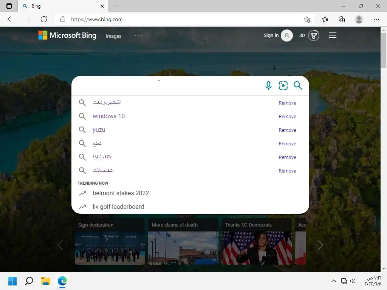The image size is (387, 290).
Task: View site information lock icon
Action: 63,19
